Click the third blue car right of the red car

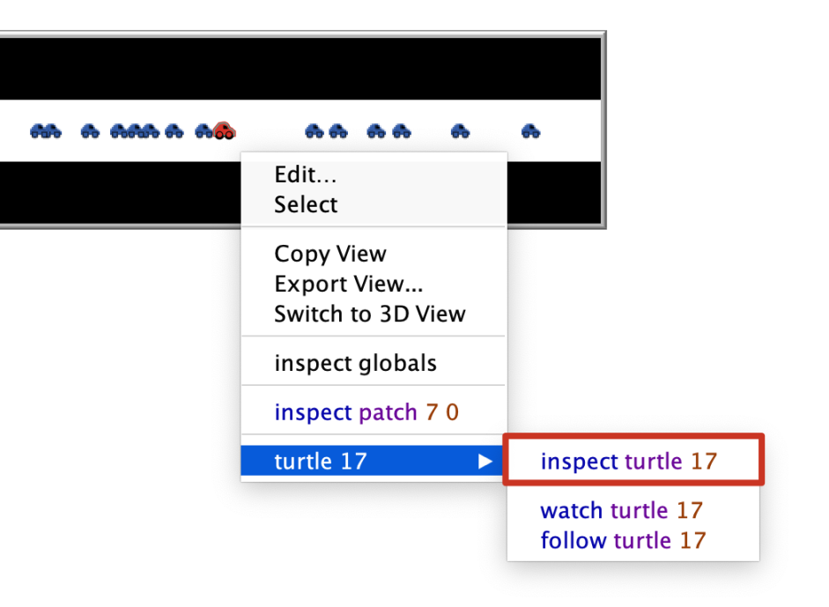pyautogui.click(x=376, y=131)
